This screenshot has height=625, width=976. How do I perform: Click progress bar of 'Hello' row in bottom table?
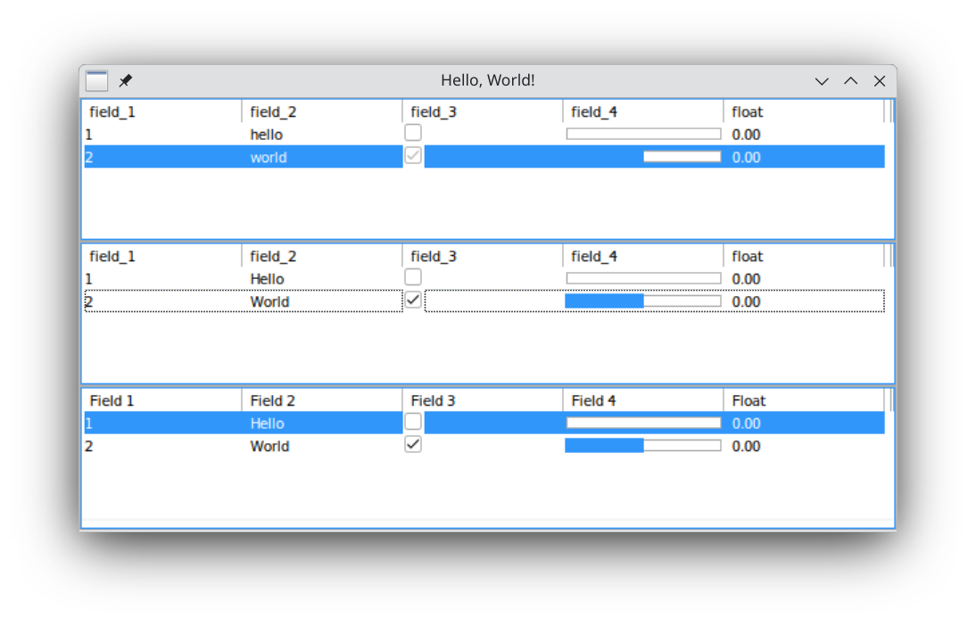pyautogui.click(x=643, y=423)
